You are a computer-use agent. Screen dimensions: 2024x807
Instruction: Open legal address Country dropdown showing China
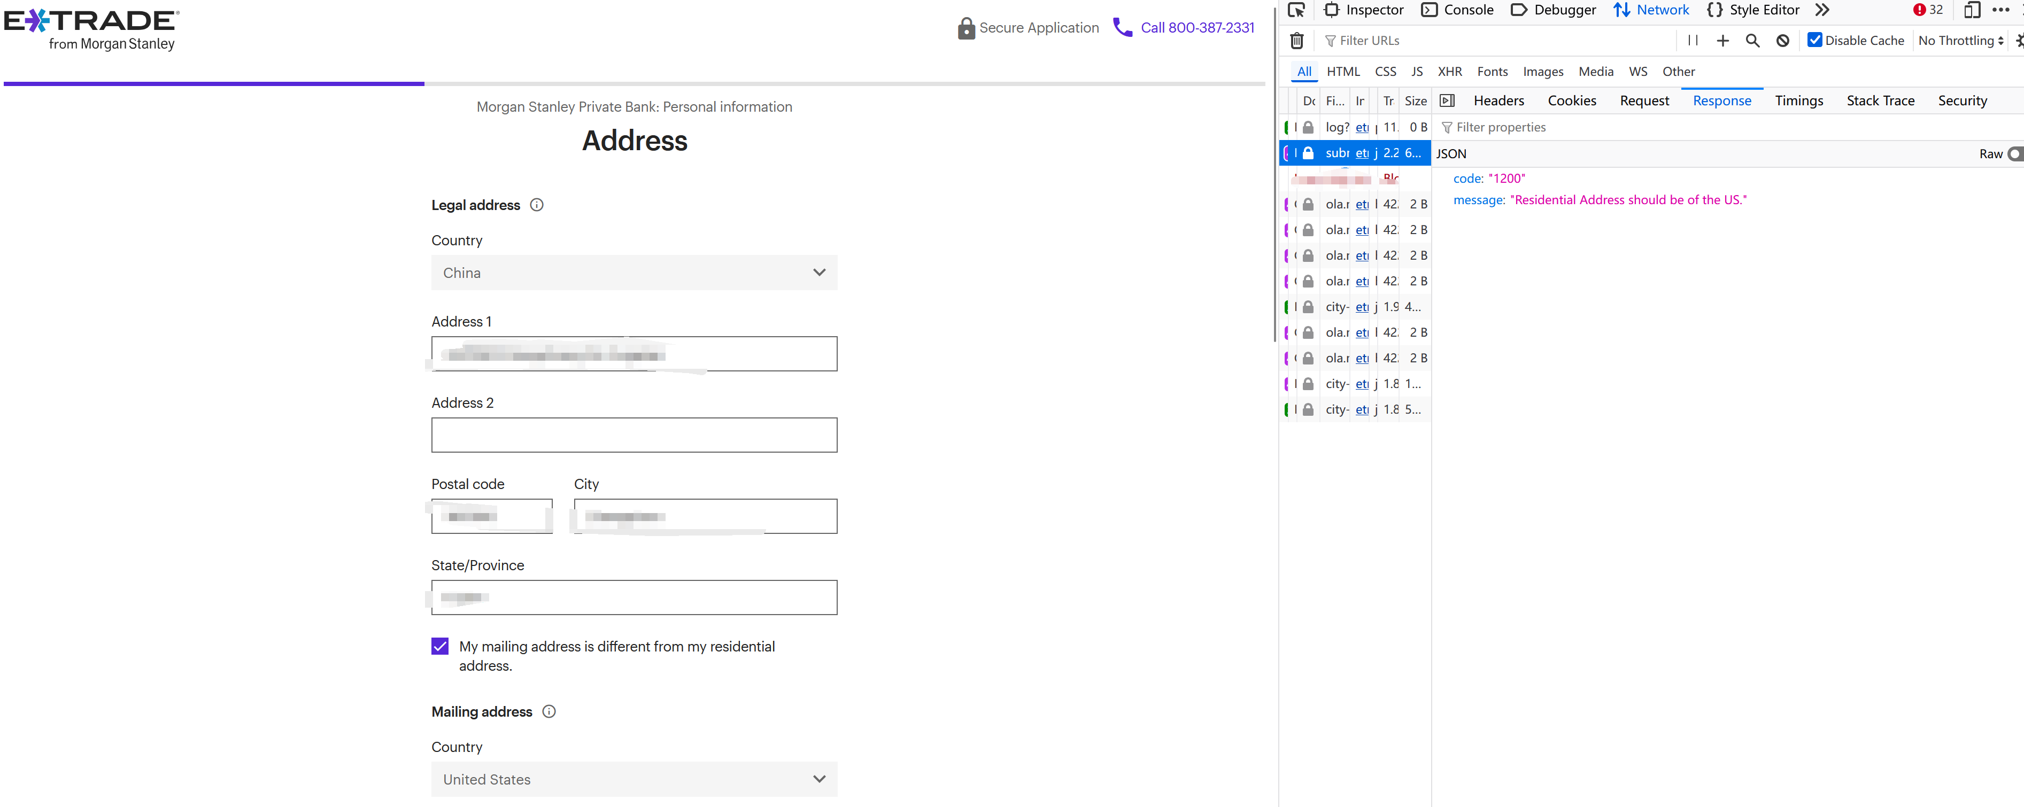pos(634,273)
